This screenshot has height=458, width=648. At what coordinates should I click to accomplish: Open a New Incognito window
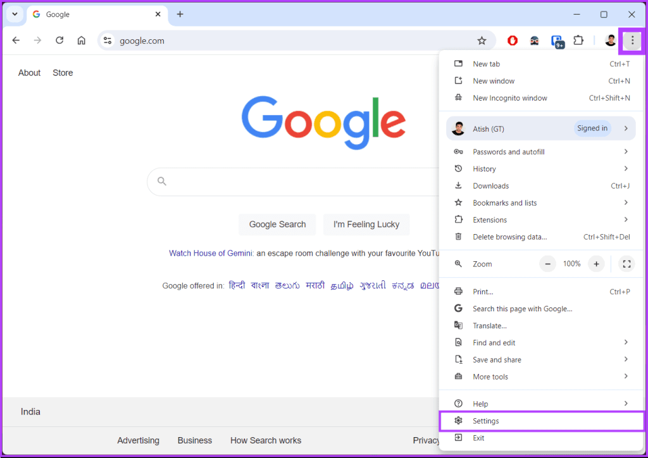[x=511, y=97]
